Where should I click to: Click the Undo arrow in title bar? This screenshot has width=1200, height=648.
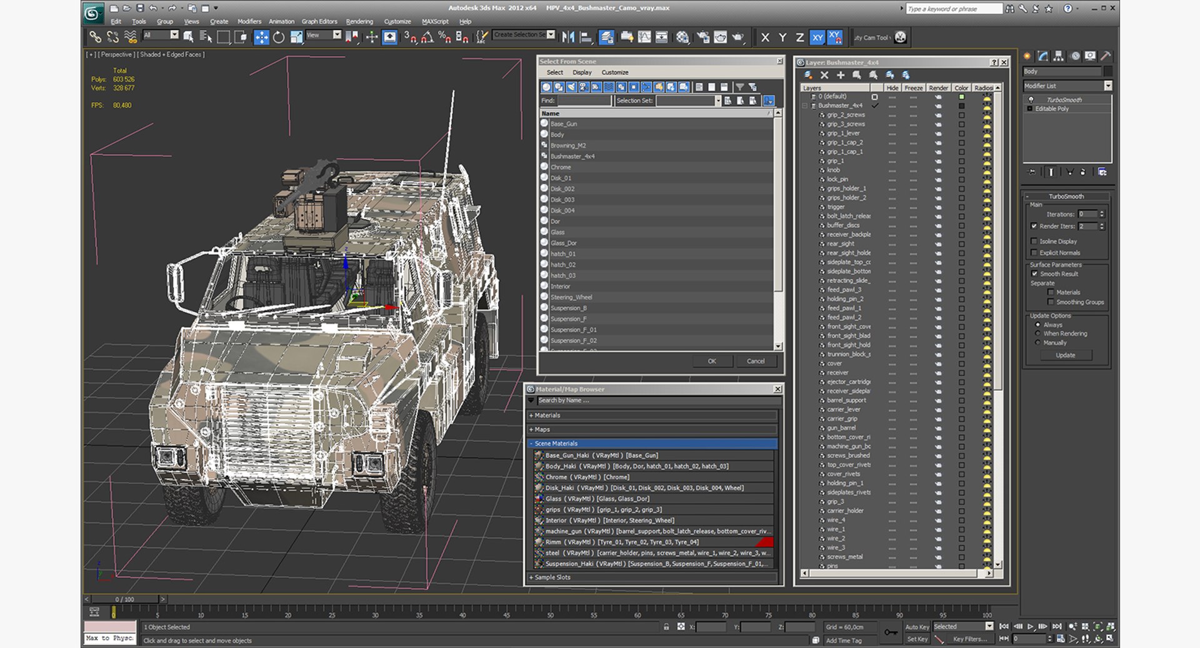pos(153,8)
